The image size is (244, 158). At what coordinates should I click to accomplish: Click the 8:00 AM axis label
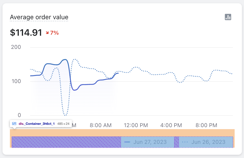coord(100,125)
